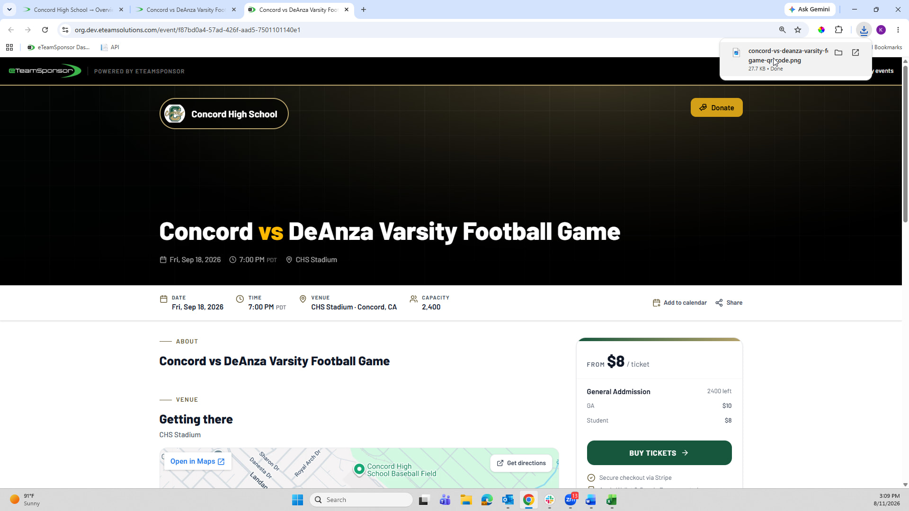Open the apps grid in bookmarks bar
This screenshot has width=909, height=511.
point(9,47)
